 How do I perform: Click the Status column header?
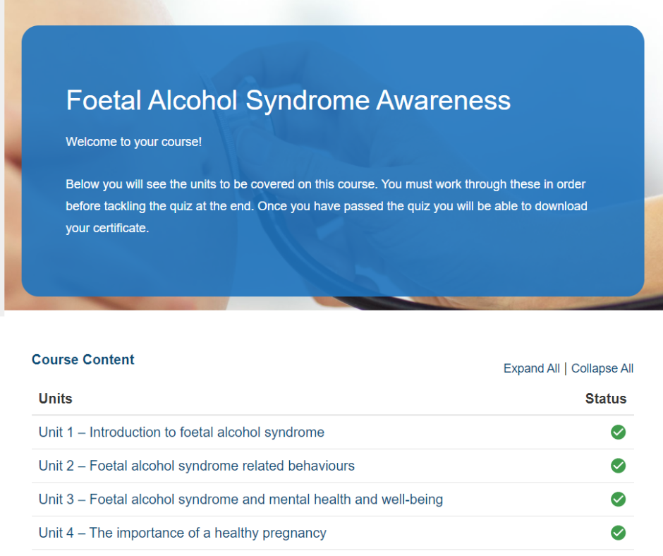tap(605, 398)
